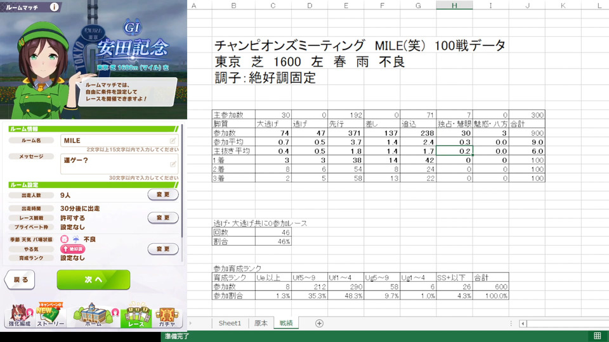Select column C header
Screen dimensions: 609x342
(x=273, y=6)
